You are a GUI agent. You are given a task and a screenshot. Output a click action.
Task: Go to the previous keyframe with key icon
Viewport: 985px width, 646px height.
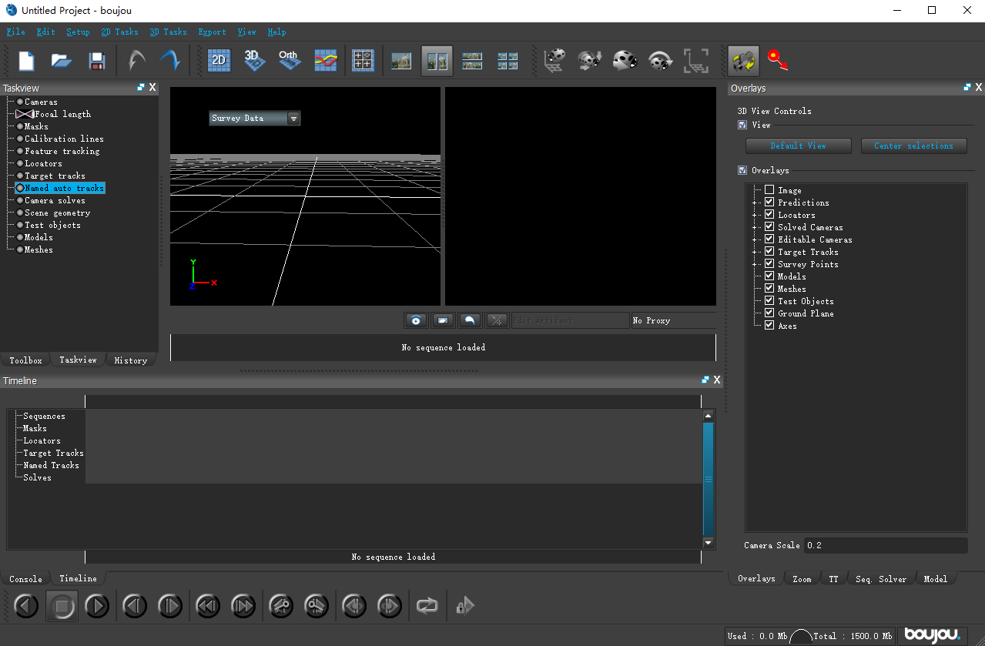281,606
